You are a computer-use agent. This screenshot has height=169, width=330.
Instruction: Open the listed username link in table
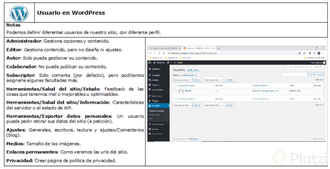coord(188,90)
